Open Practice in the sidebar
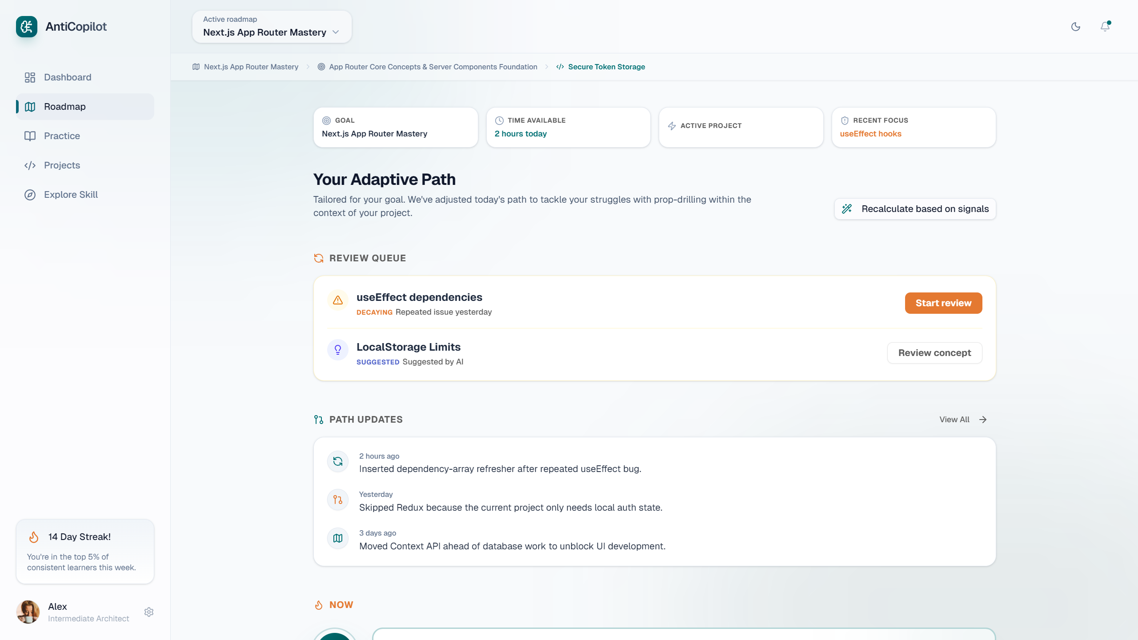 [x=85, y=136]
